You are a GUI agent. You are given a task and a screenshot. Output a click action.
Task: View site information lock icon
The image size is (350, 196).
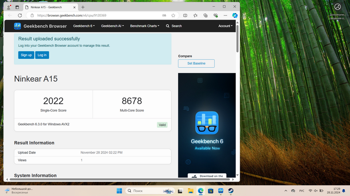pos(32,16)
